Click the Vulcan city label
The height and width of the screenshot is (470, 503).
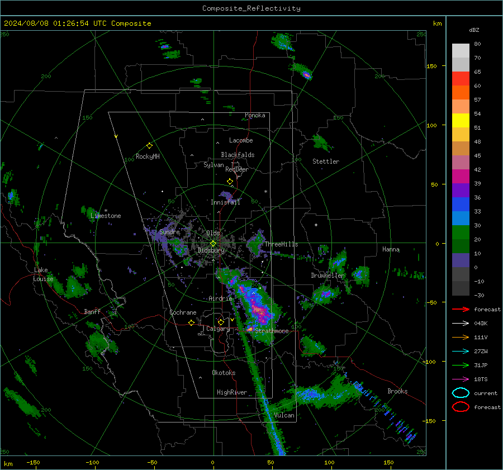point(284,415)
